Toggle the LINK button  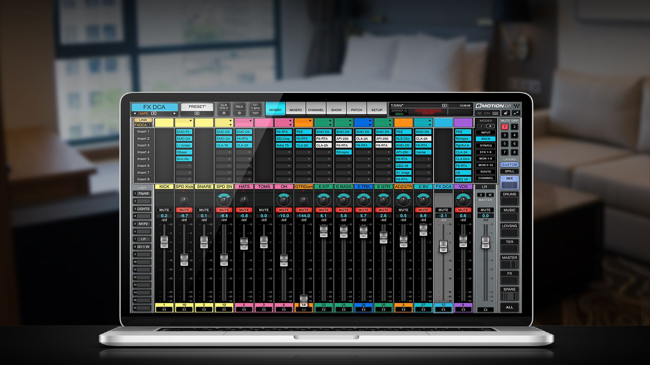[143, 120]
